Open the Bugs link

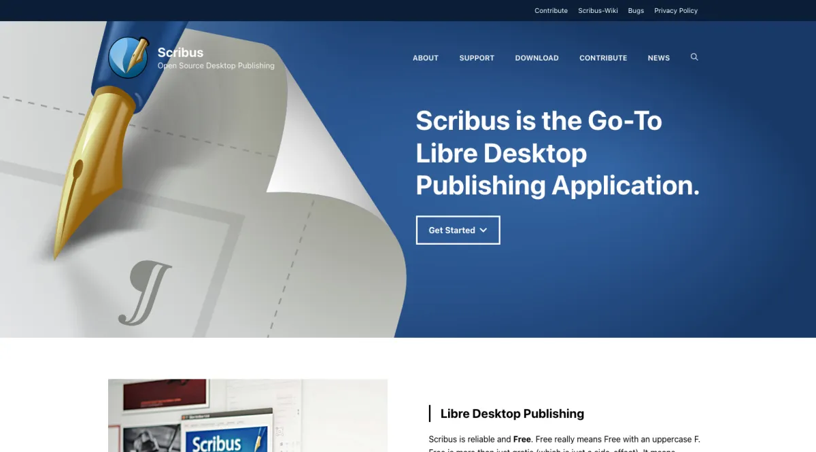tap(636, 11)
